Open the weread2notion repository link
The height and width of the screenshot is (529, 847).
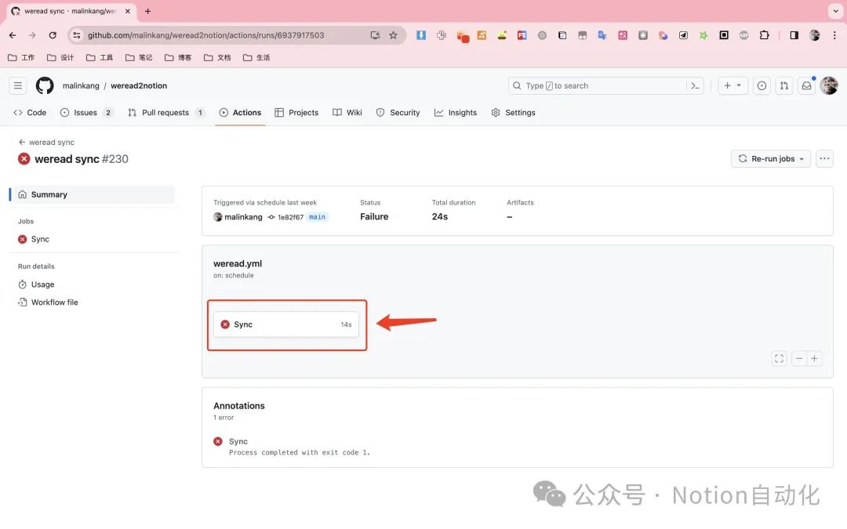[139, 85]
